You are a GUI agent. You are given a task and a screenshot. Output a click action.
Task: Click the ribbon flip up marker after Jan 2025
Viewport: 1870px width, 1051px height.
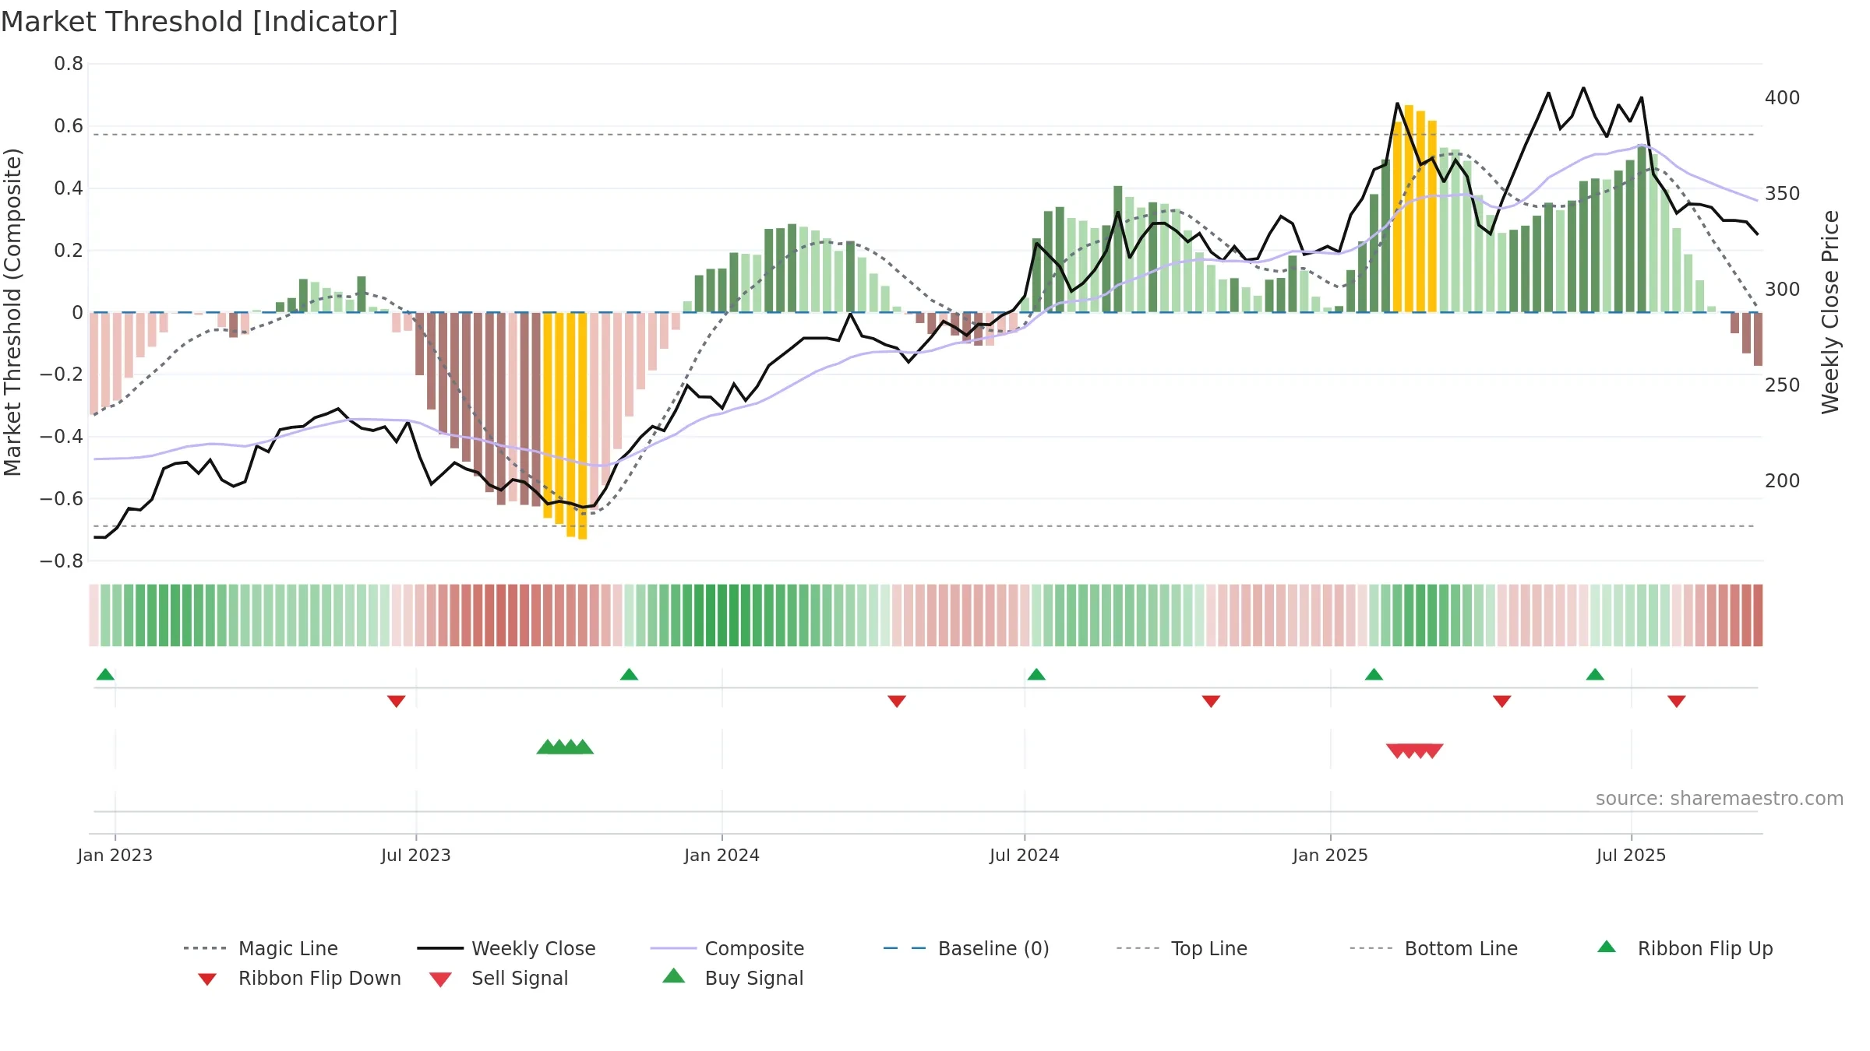pyautogui.click(x=1374, y=674)
